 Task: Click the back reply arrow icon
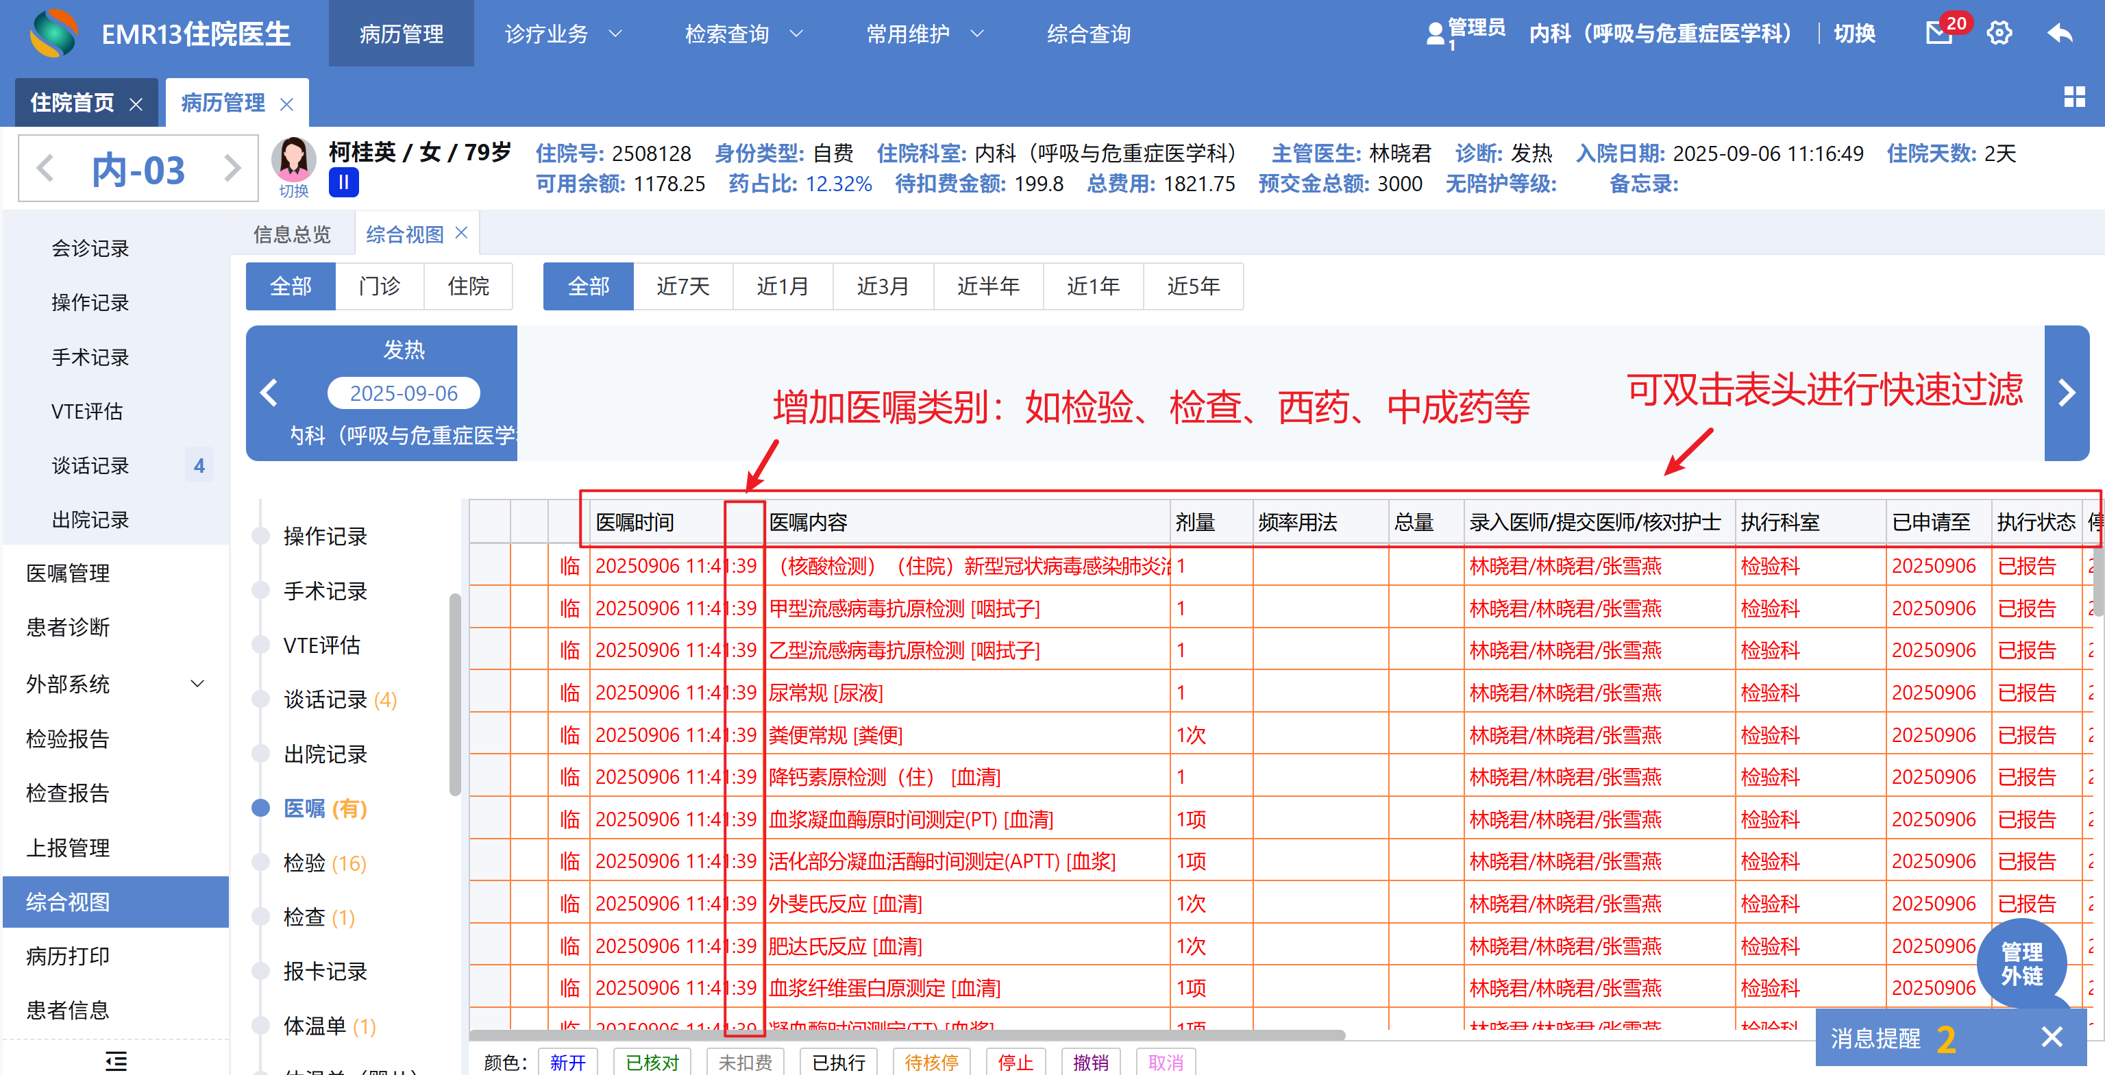[2059, 34]
